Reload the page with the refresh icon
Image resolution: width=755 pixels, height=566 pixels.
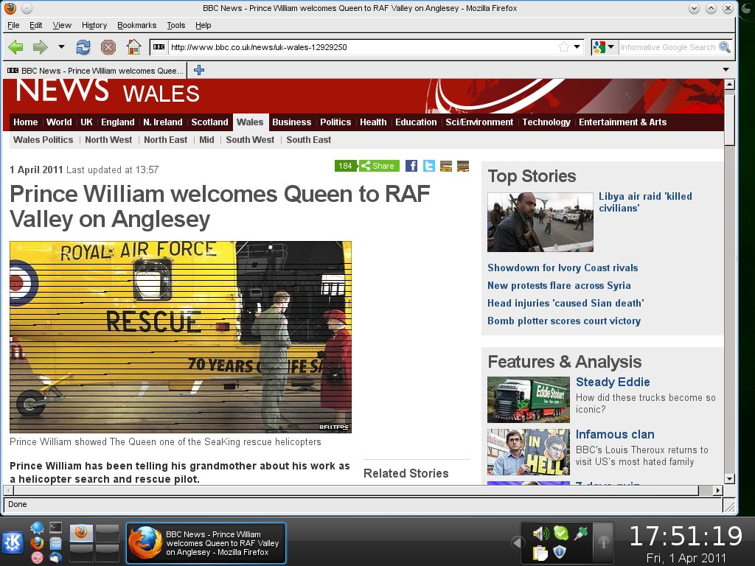pyautogui.click(x=83, y=47)
